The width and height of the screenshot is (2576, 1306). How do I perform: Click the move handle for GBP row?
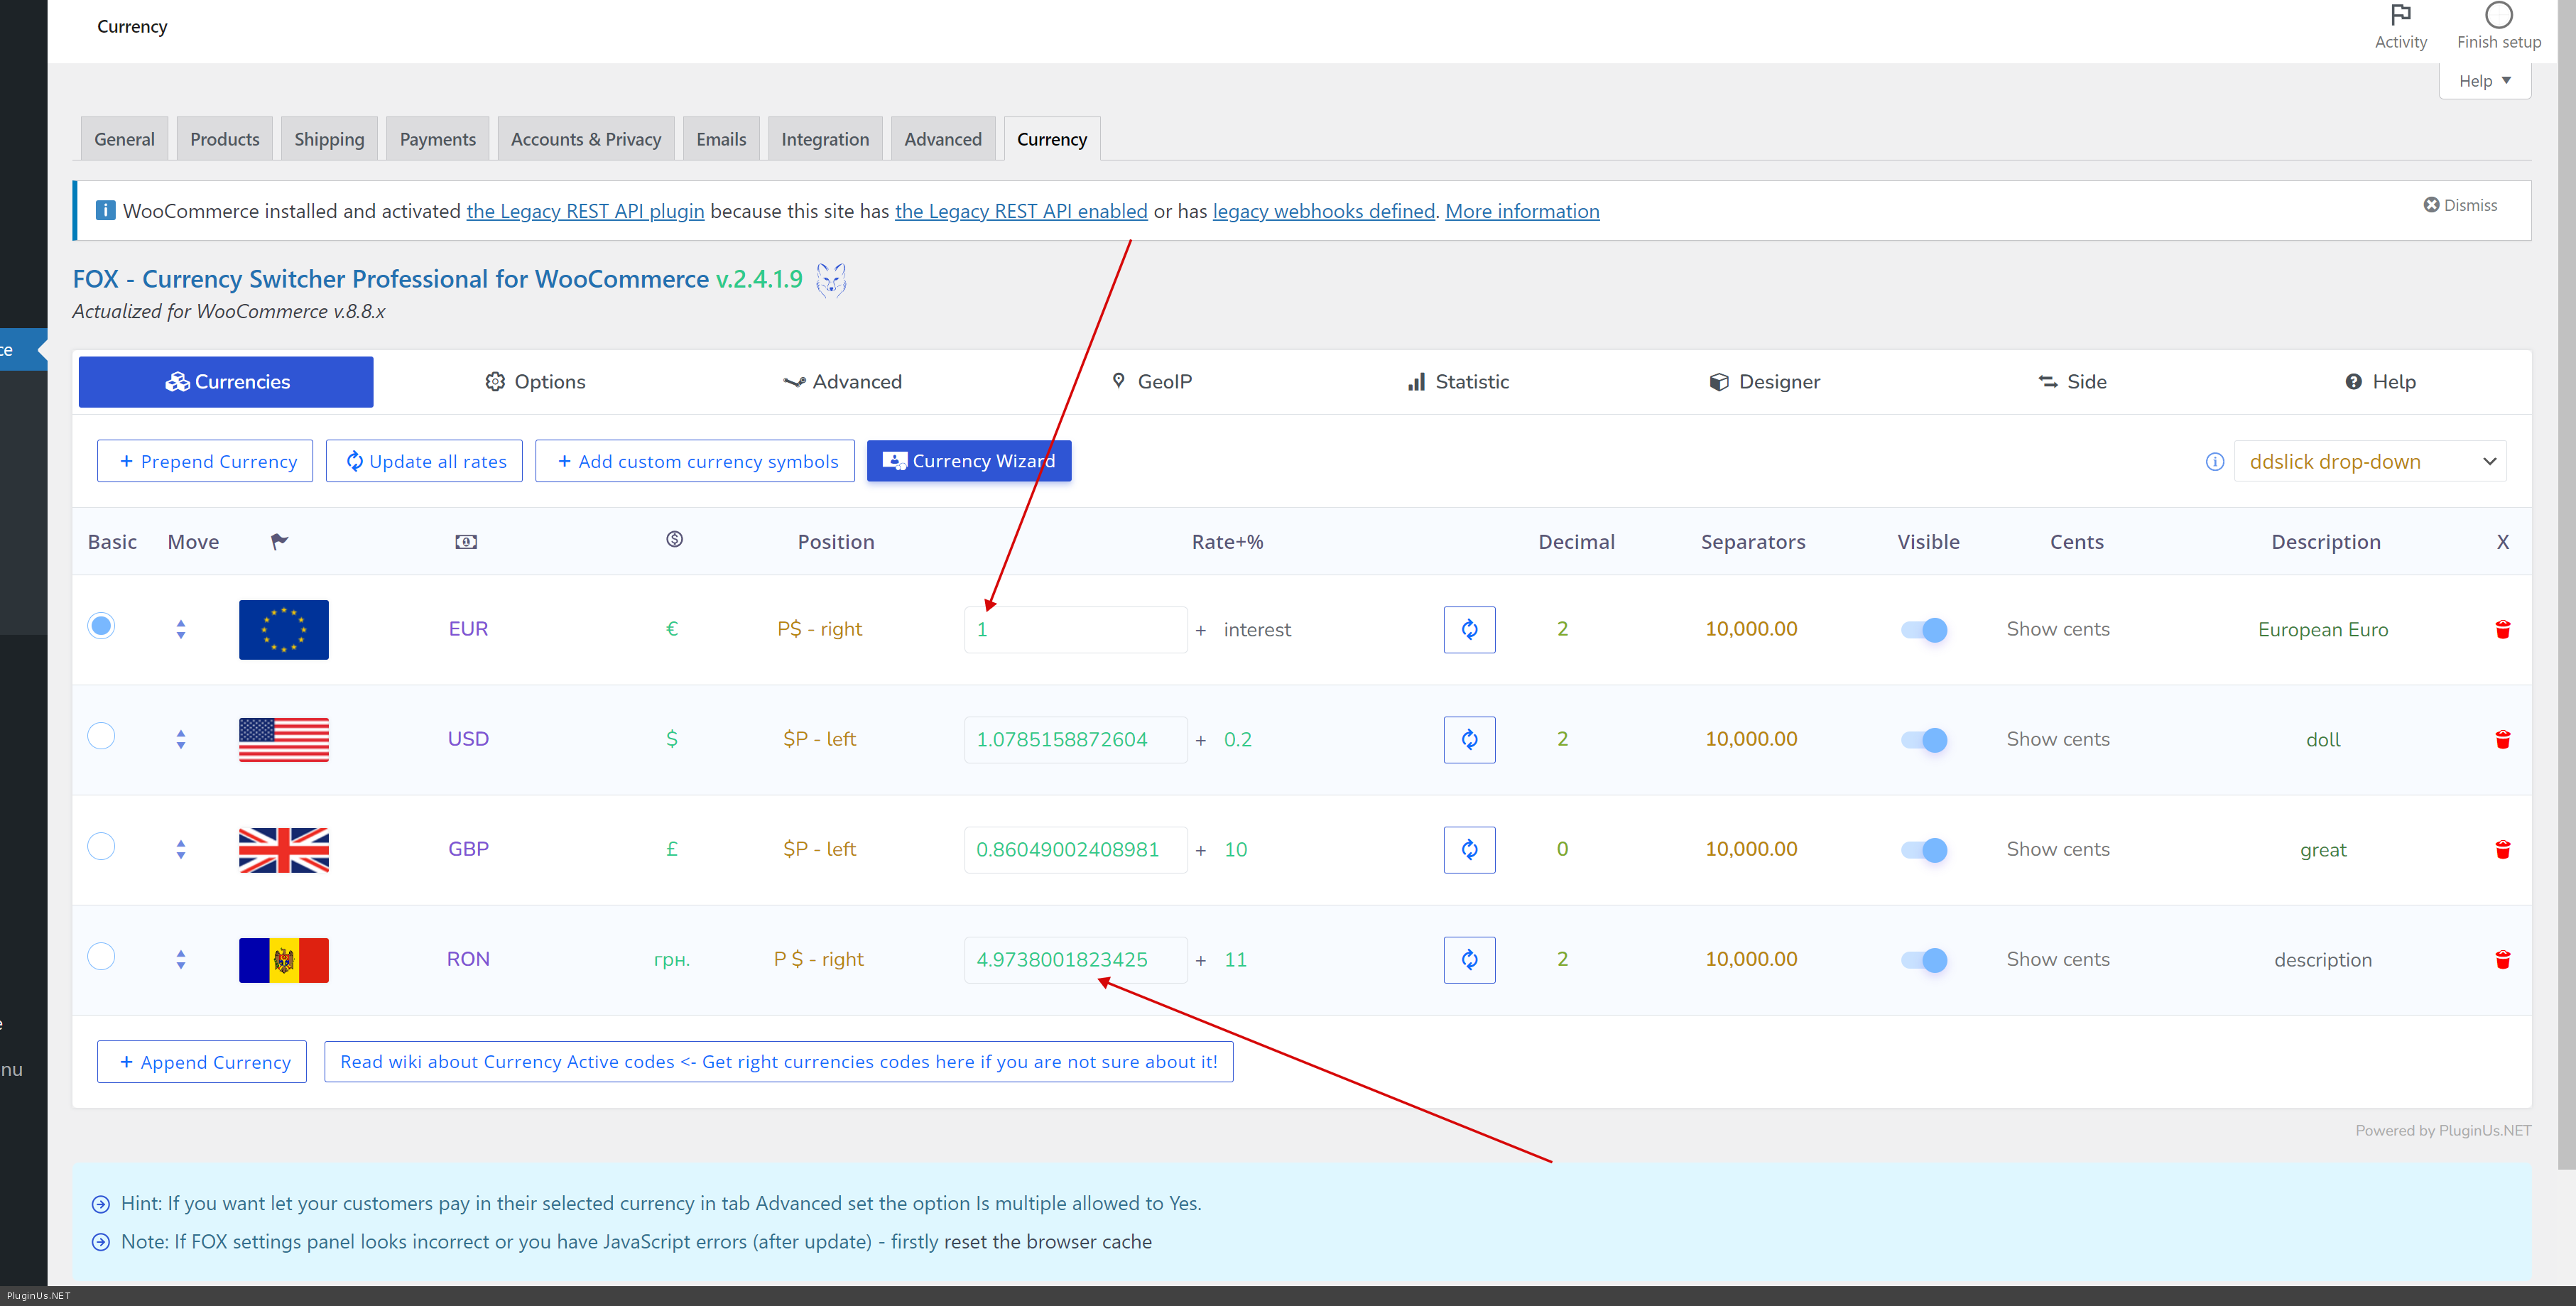[x=181, y=849]
